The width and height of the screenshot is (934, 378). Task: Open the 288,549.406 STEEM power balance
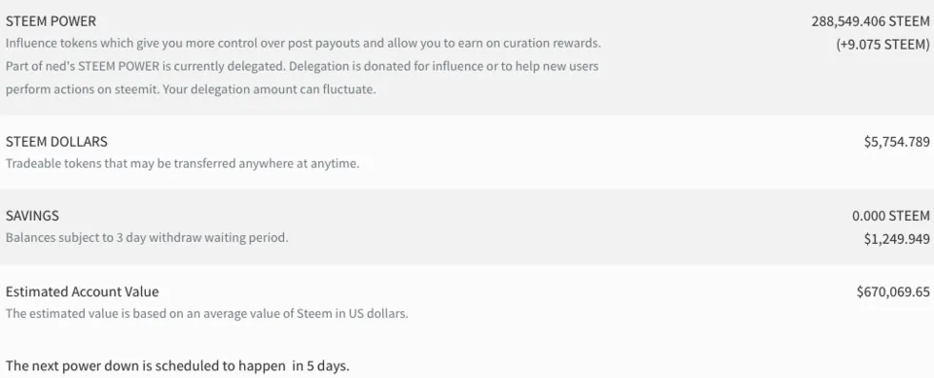click(x=870, y=21)
